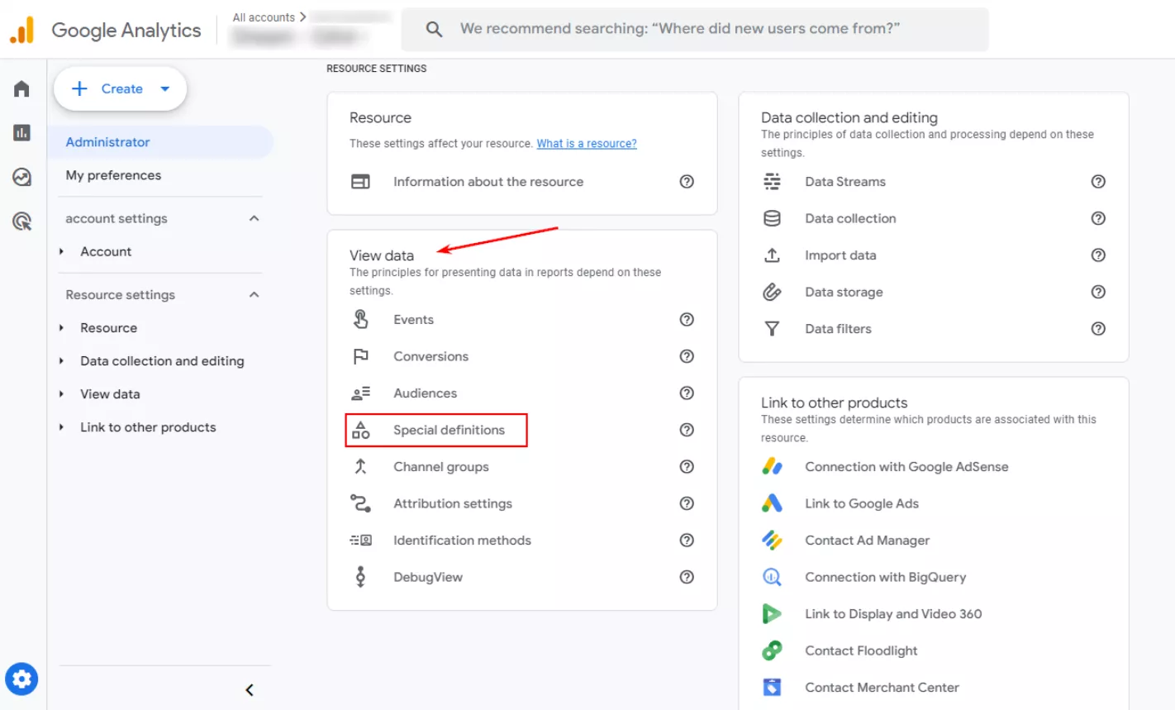Collapse the Resource settings section

point(254,294)
